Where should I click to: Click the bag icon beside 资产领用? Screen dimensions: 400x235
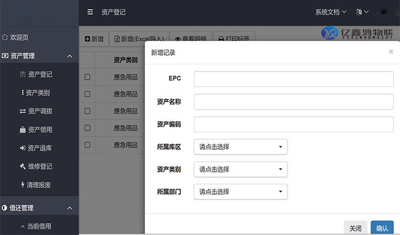tap(23, 129)
